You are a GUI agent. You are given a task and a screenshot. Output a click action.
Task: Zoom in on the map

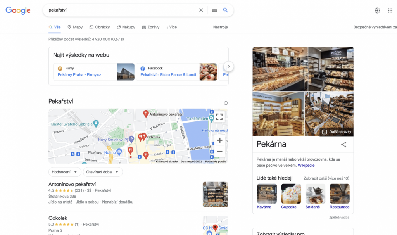(219, 140)
